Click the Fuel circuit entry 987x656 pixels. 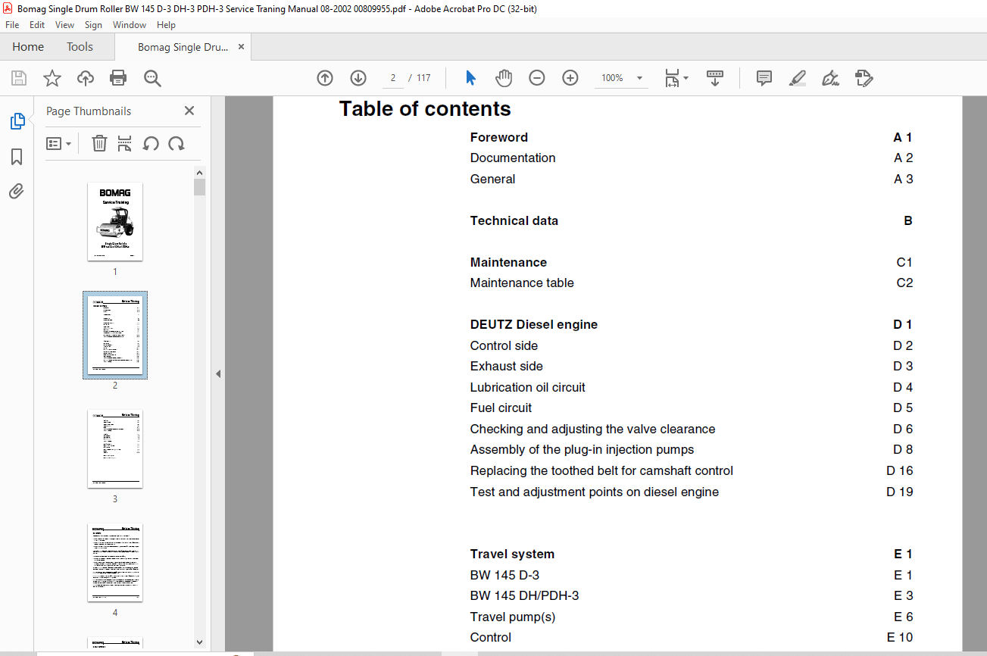[501, 408]
